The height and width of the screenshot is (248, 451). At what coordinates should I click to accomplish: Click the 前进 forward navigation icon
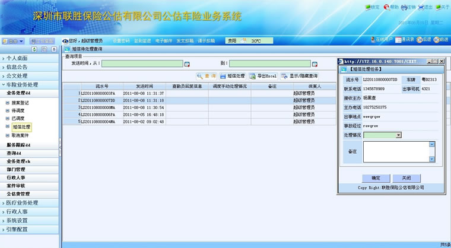(436, 40)
